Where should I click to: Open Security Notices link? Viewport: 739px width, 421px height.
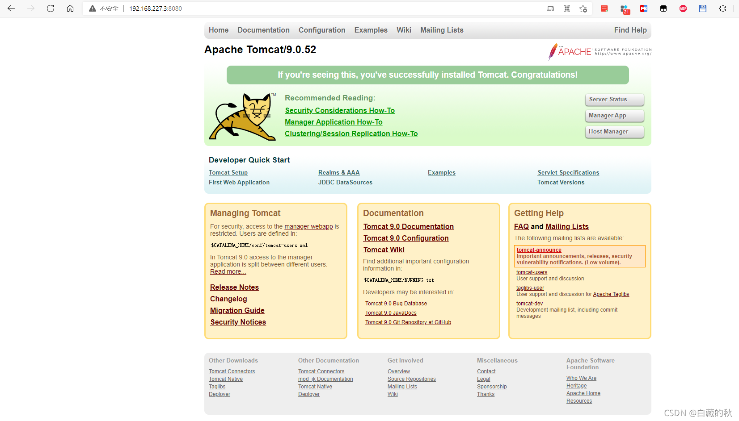pos(238,322)
